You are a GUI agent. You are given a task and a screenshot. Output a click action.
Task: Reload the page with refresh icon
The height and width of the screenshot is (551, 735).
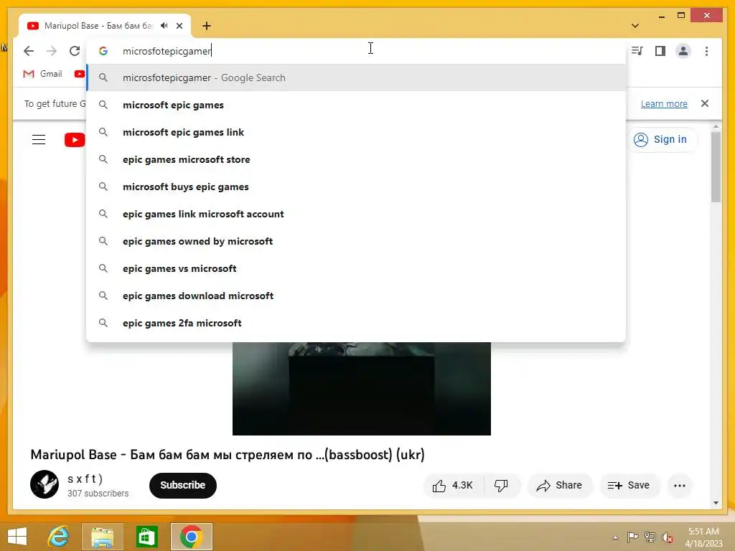pyautogui.click(x=75, y=51)
